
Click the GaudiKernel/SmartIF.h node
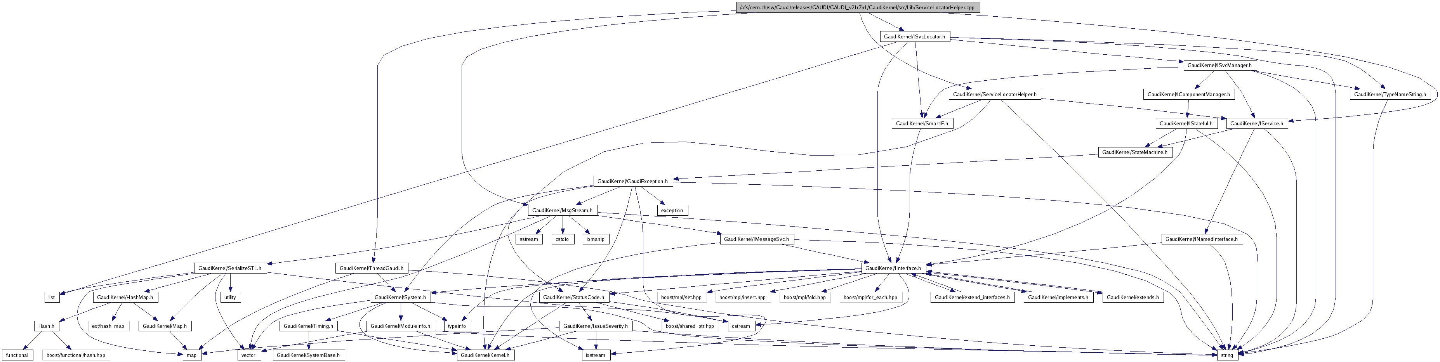(922, 123)
